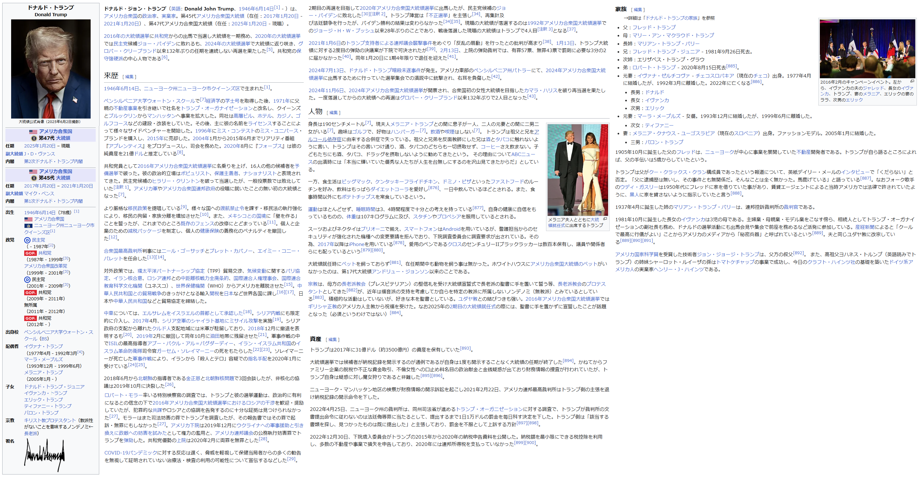Click the US flag icon above 第47代 大統領

click(x=33, y=132)
